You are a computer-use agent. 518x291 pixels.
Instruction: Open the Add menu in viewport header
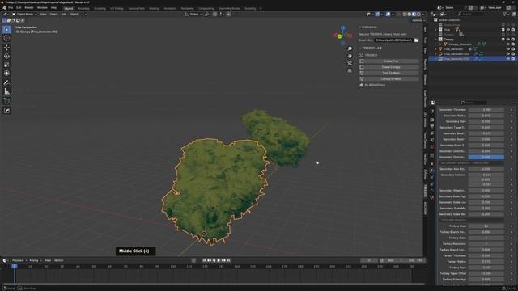click(x=63, y=15)
